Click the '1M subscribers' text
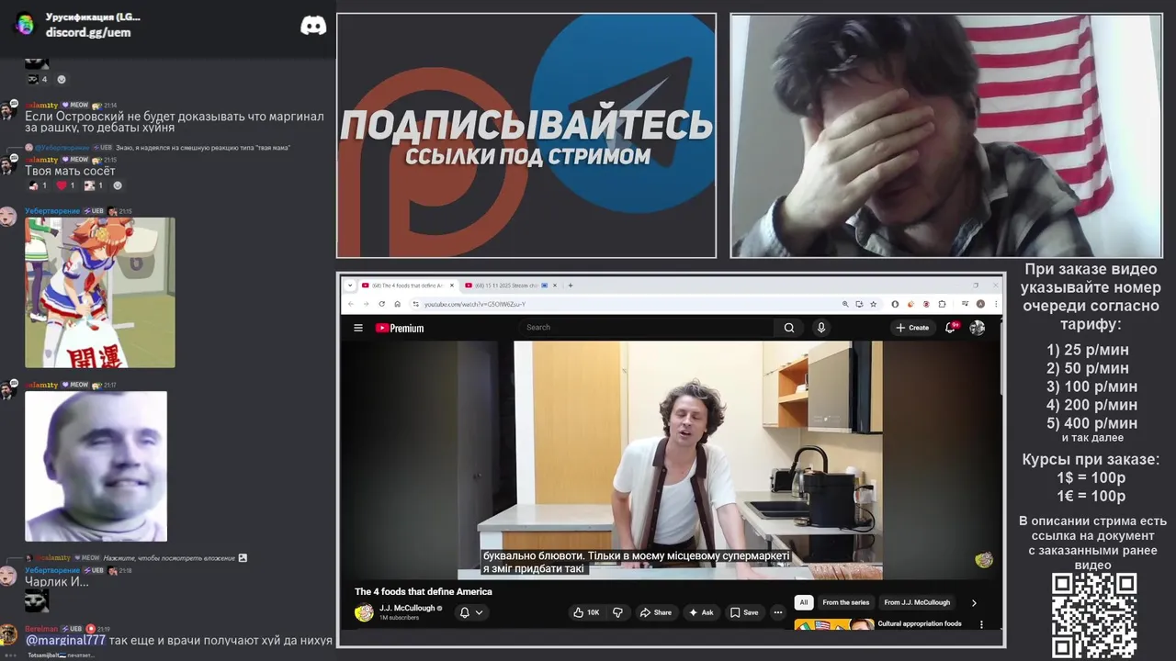This screenshot has width=1176, height=661. [399, 618]
